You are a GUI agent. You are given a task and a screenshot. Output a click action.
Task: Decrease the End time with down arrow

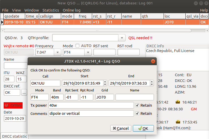[152, 84]
